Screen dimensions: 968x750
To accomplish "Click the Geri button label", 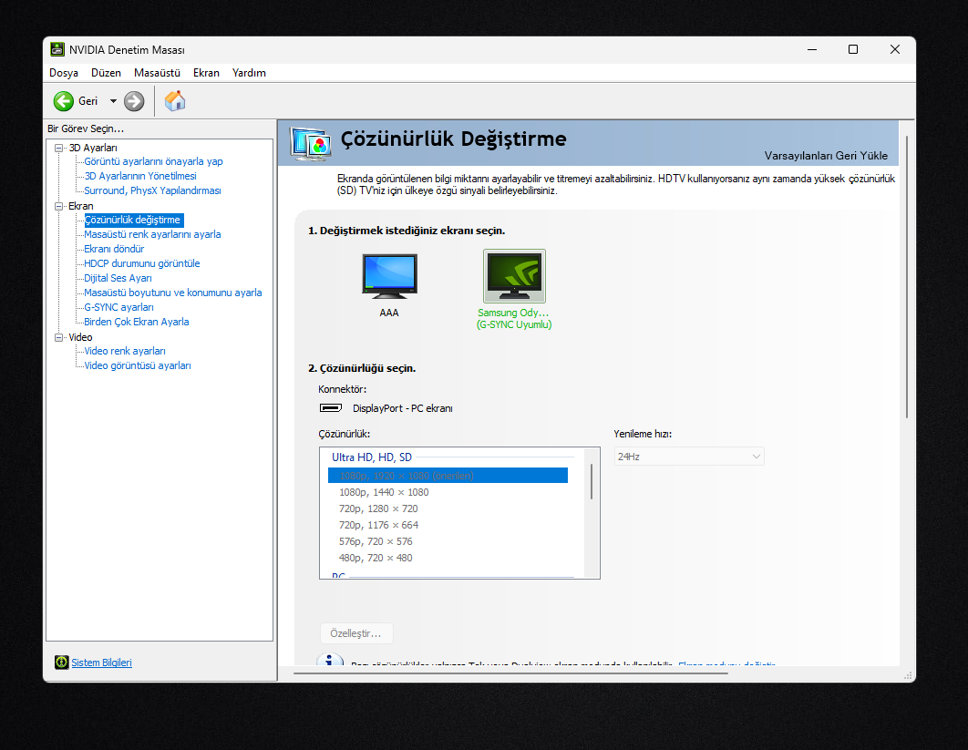I will (x=88, y=101).
